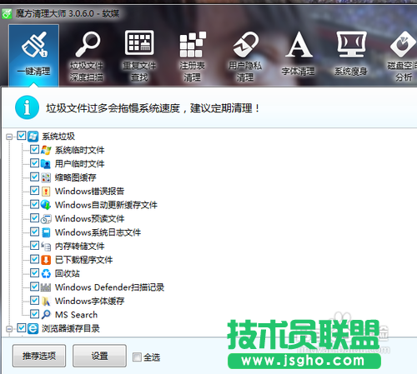
Task: Uncheck MS Search checkbox
Action: tap(34, 314)
